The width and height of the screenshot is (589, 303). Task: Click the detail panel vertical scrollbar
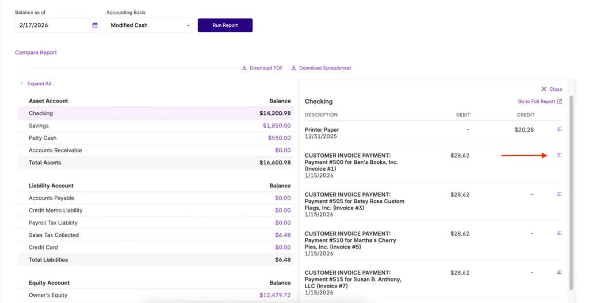coord(571,190)
